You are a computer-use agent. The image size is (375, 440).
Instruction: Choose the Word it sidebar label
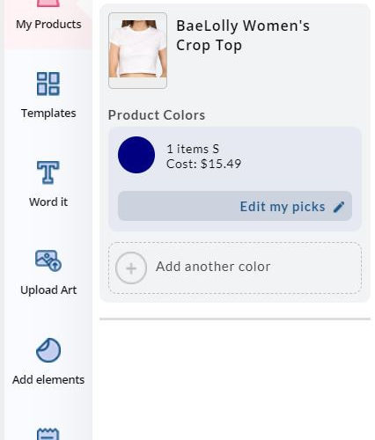click(48, 202)
